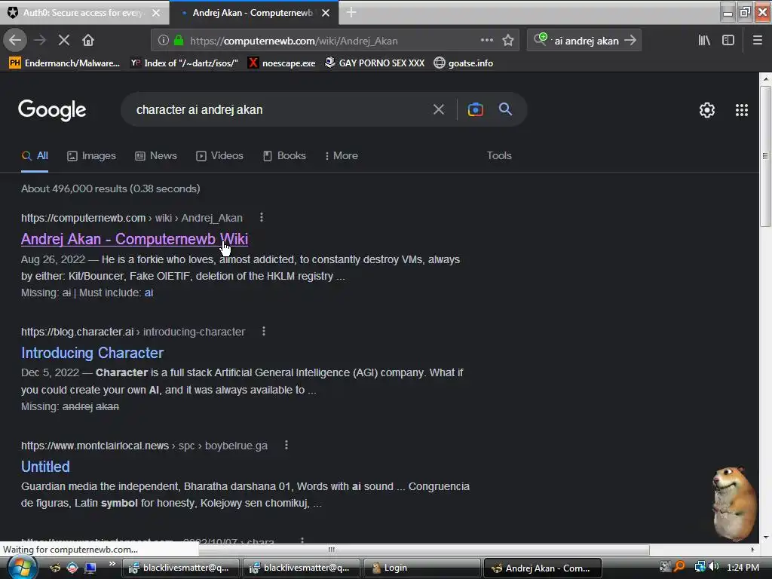Expand the quick launch overflow chevron
Screen dimensions: 772x579
click(112, 564)
